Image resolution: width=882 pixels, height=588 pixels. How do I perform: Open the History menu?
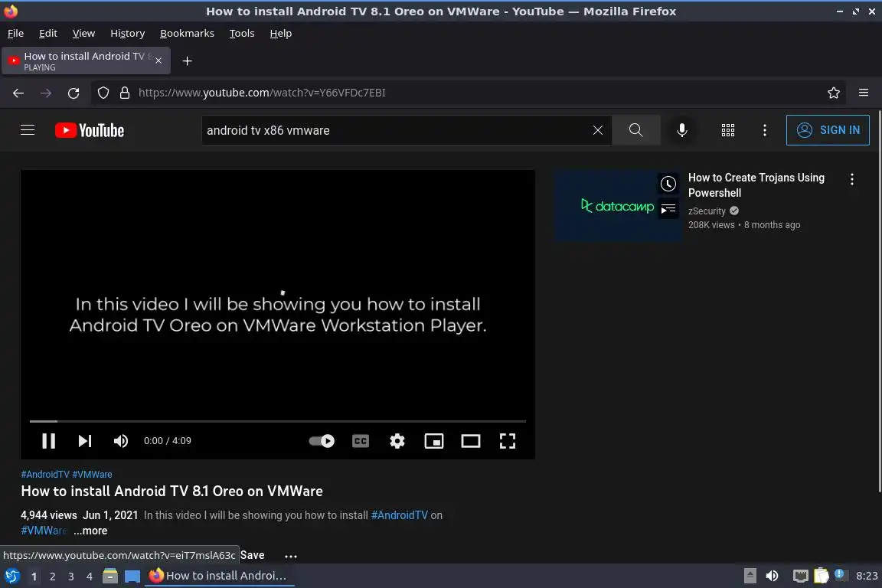(128, 33)
